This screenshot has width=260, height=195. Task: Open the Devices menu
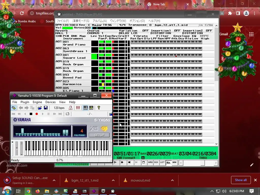(x=51, y=102)
